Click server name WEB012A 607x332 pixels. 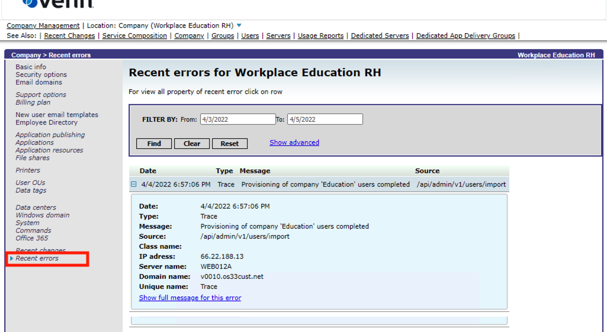[x=216, y=266]
